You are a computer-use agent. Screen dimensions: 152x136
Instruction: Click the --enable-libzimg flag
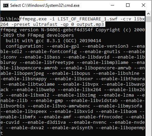tap(74, 95)
